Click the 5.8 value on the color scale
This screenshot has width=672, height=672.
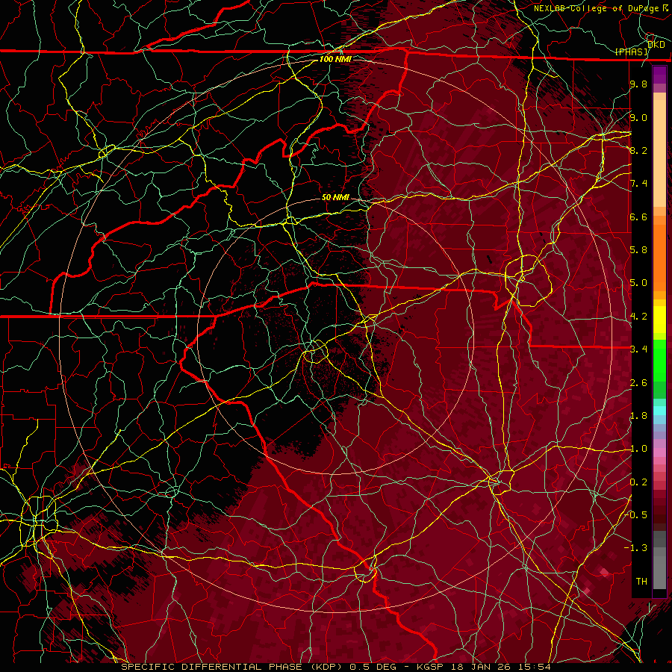point(638,250)
